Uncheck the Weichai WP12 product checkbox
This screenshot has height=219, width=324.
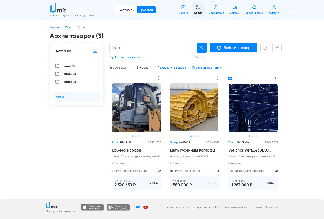pos(230,78)
